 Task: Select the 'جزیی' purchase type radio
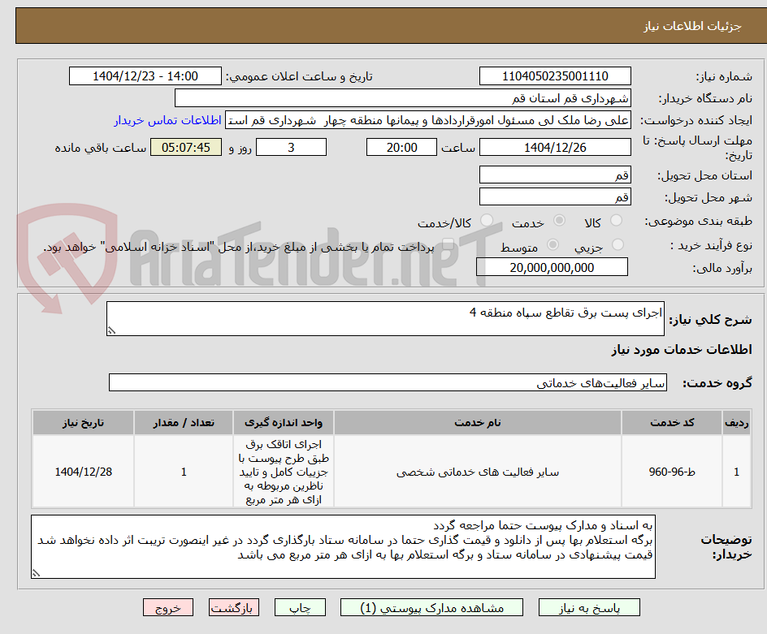coord(617,244)
